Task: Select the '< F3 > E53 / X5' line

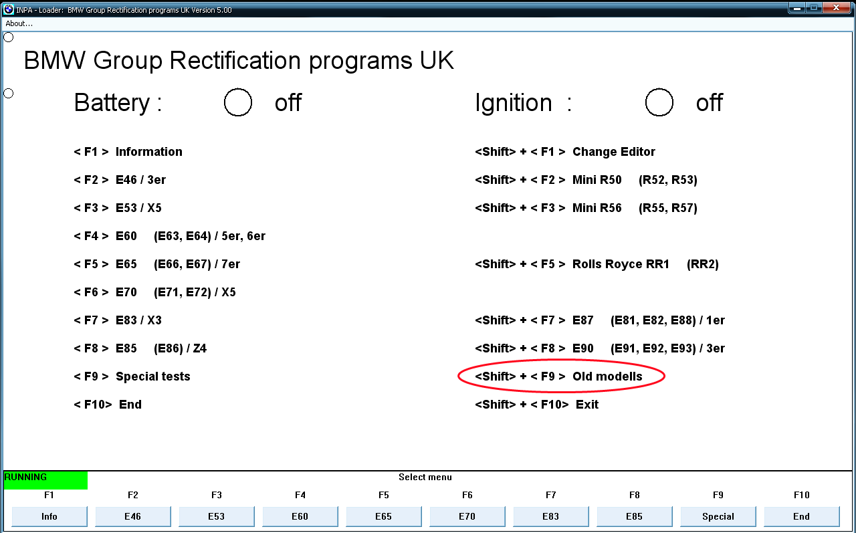Action: pos(118,208)
